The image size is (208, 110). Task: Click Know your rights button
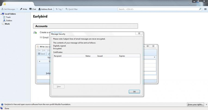[196, 105]
